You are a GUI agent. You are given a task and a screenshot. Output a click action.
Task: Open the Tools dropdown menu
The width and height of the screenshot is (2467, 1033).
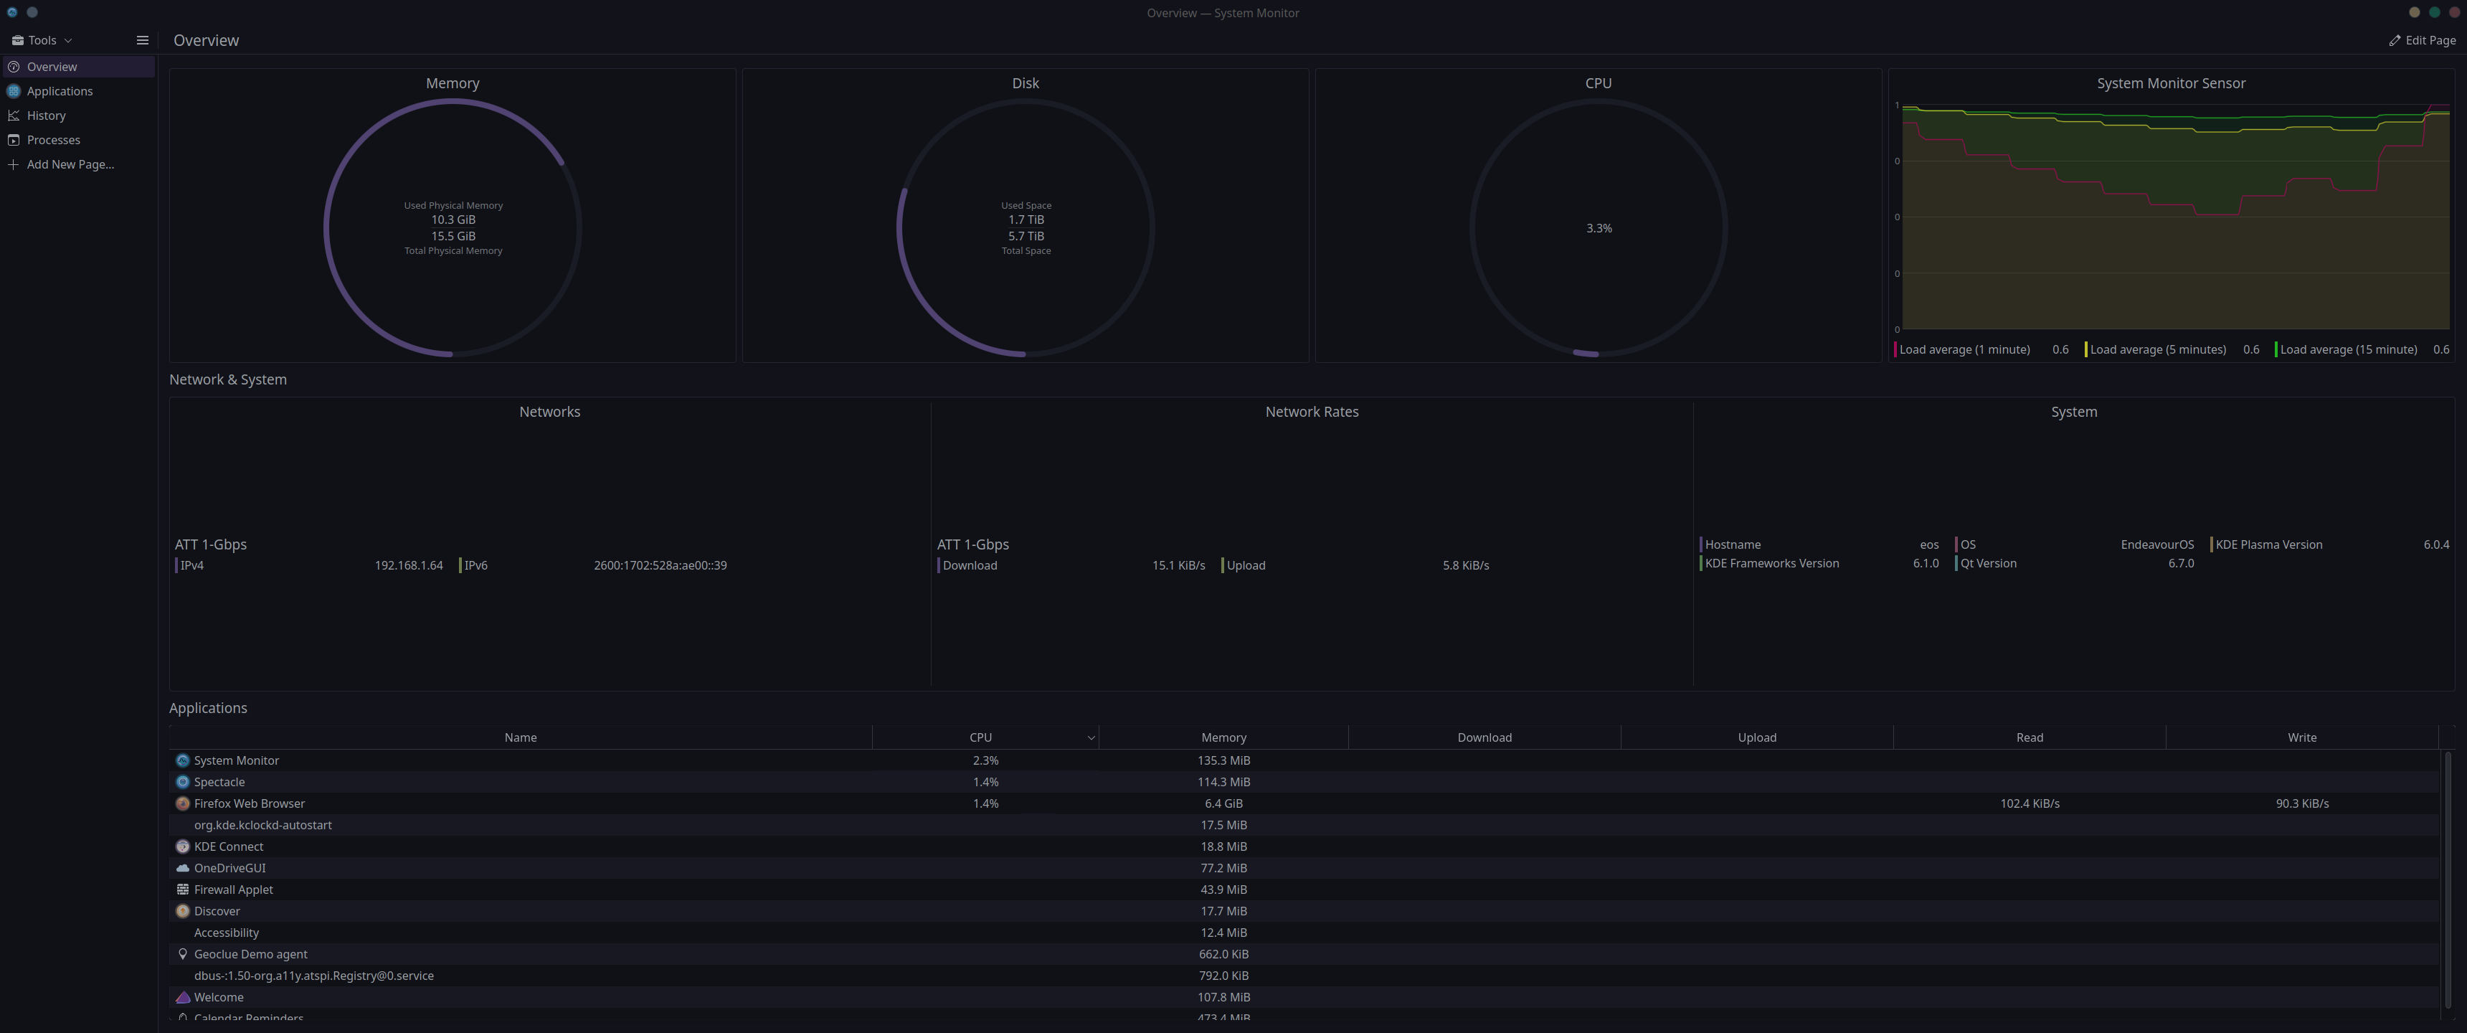pyautogui.click(x=42, y=40)
